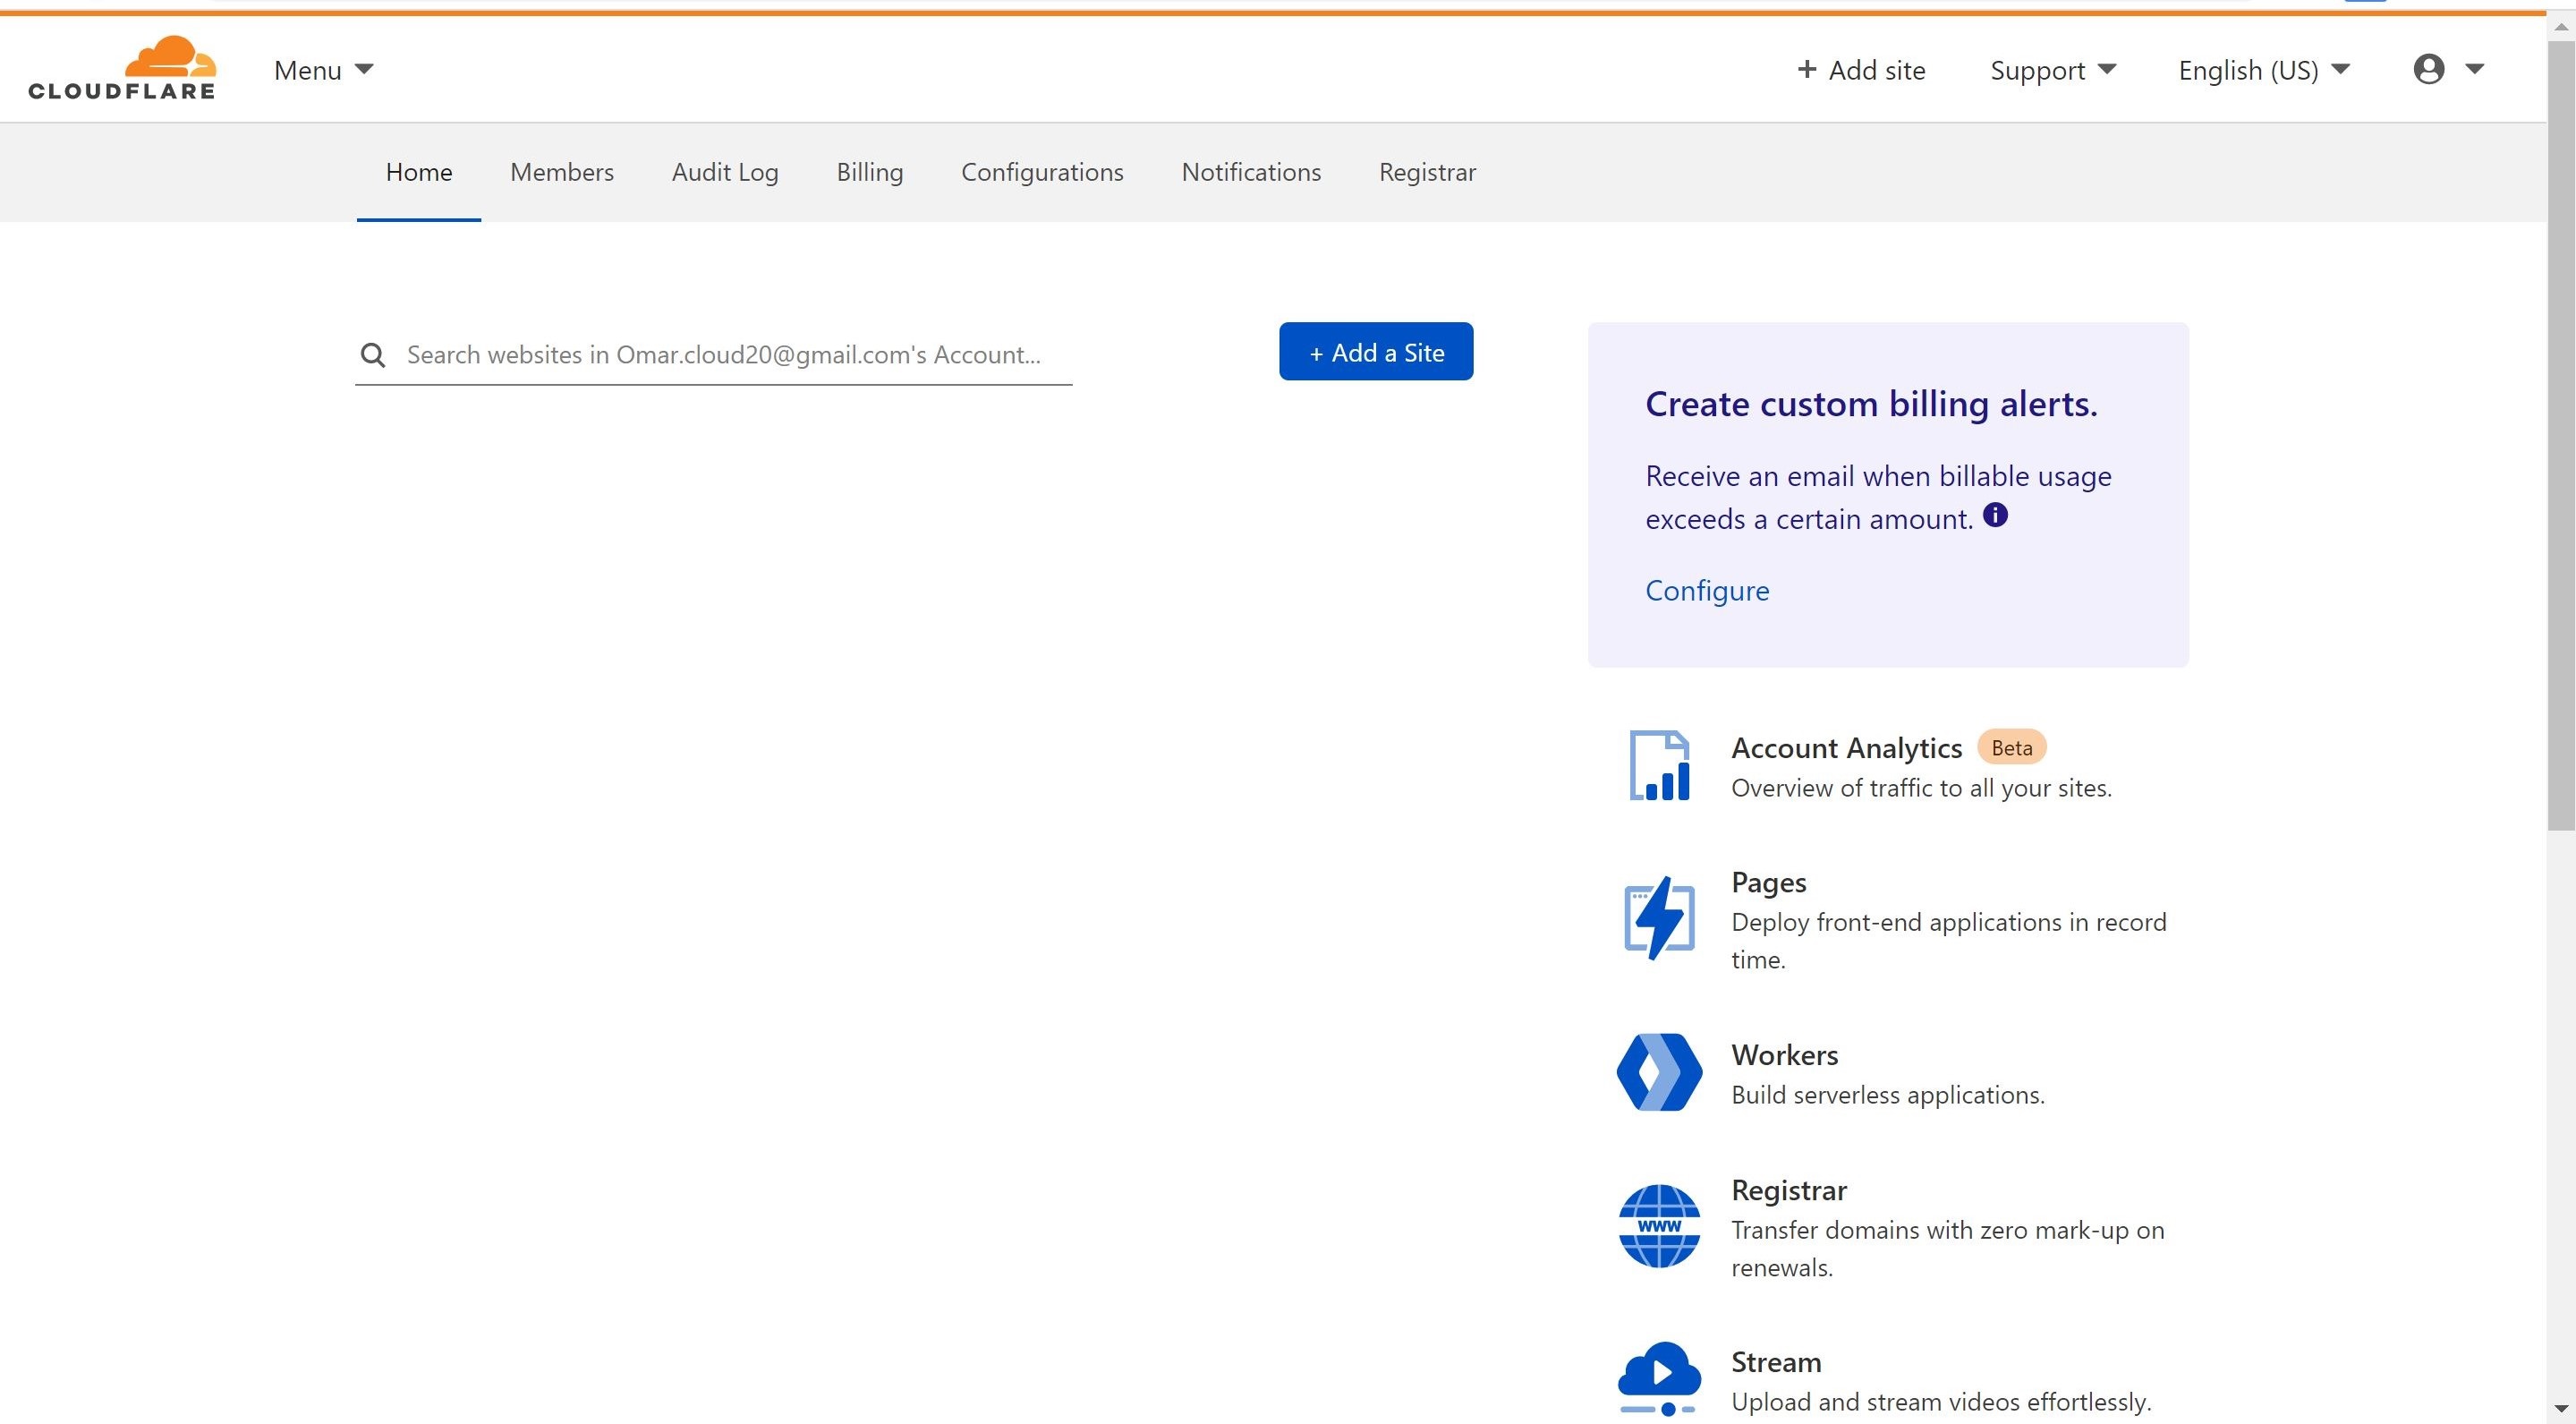Screen dimensions: 2576x1424
Task: Open the Billing tab
Action: coord(870,172)
